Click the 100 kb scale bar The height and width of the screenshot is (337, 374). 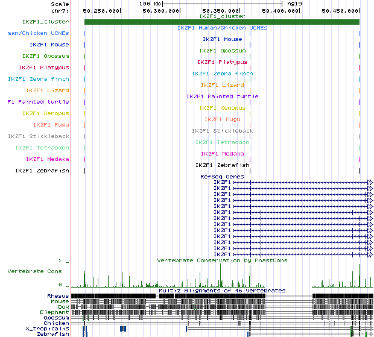point(222,4)
